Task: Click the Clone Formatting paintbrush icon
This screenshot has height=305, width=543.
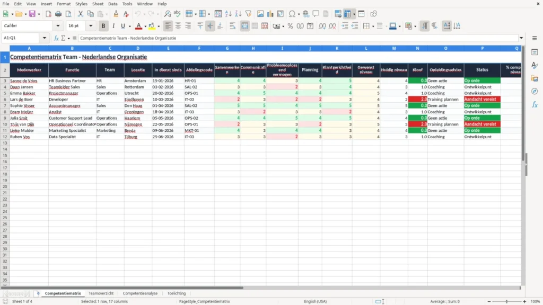Action: (x=116, y=14)
